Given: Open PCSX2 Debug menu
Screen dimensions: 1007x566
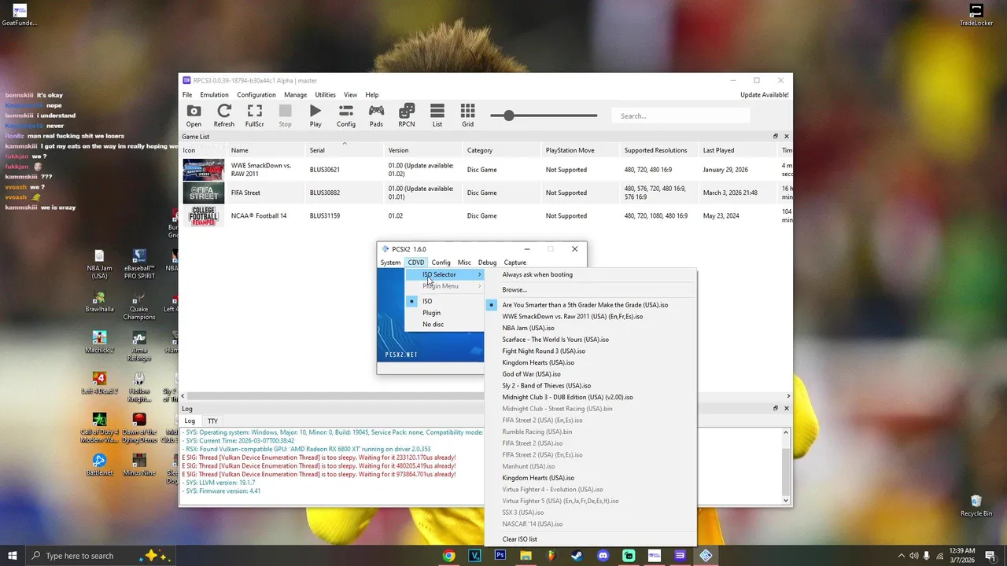Looking at the screenshot, I should tap(487, 263).
